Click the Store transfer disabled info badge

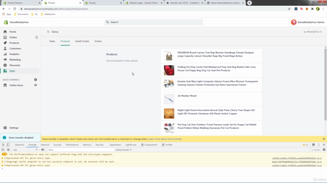pyautogui.click(x=20, y=138)
